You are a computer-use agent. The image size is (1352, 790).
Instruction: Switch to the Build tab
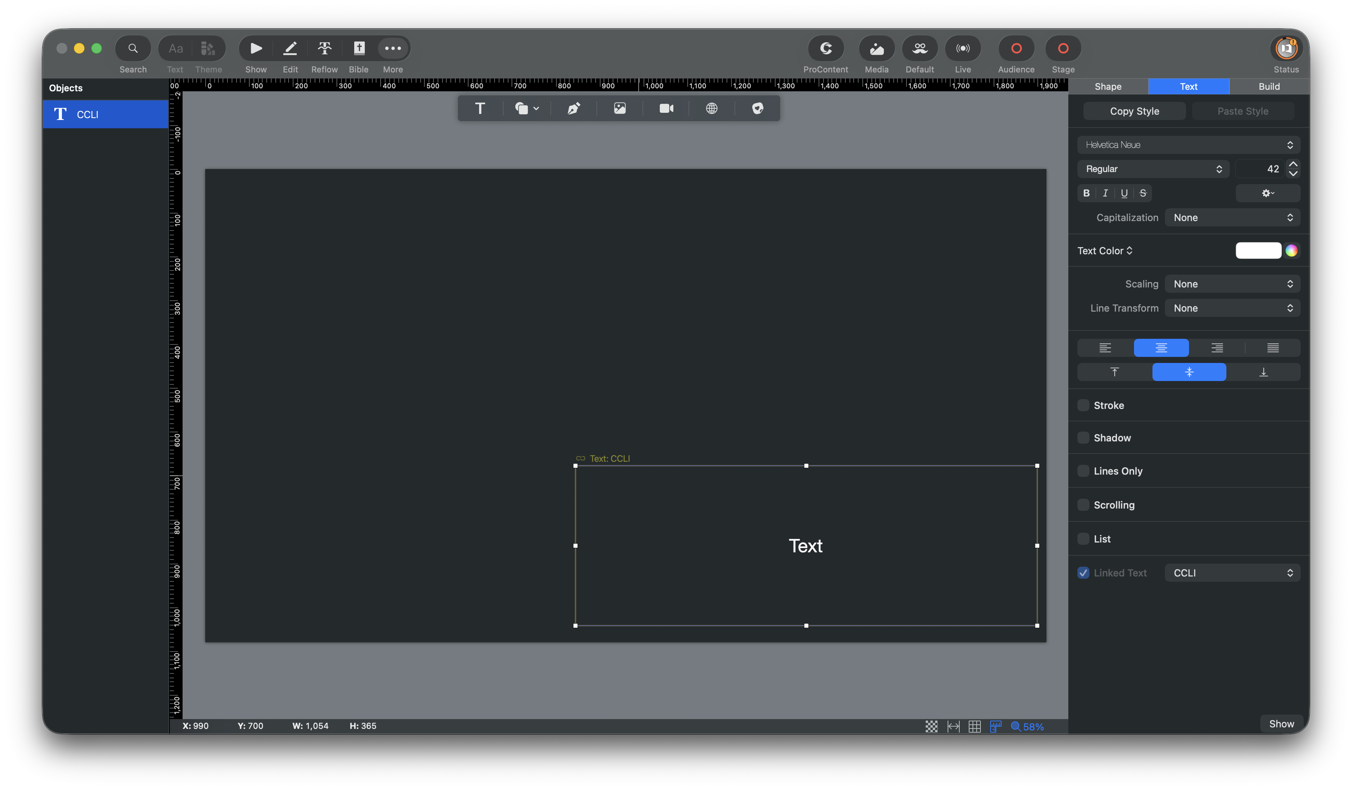click(x=1269, y=86)
